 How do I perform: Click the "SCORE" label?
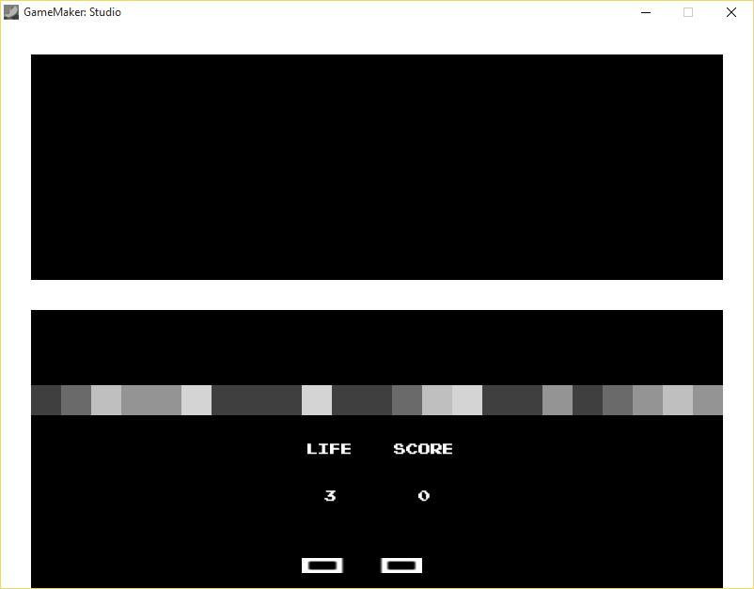(x=423, y=449)
